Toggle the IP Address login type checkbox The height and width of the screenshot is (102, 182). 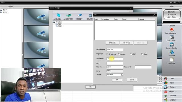[107, 54]
